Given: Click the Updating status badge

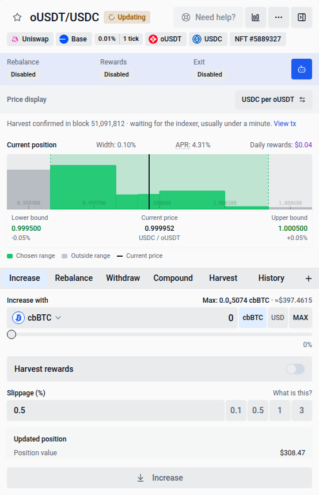Looking at the screenshot, I should (x=127, y=17).
